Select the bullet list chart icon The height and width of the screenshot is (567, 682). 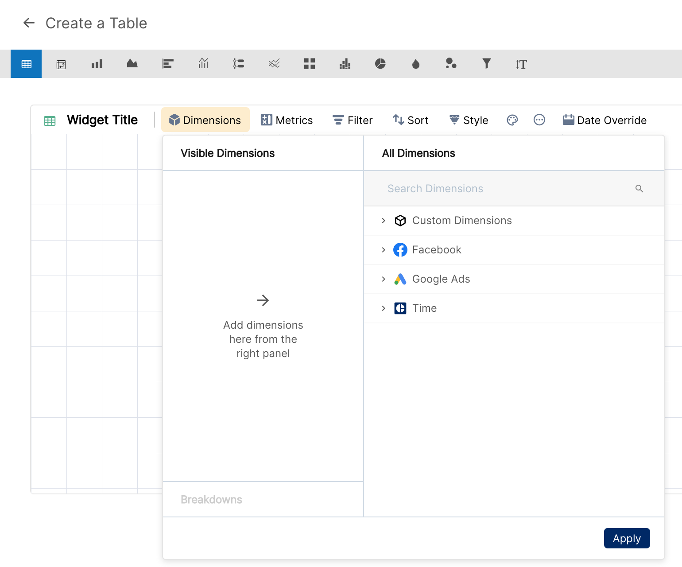(x=239, y=64)
